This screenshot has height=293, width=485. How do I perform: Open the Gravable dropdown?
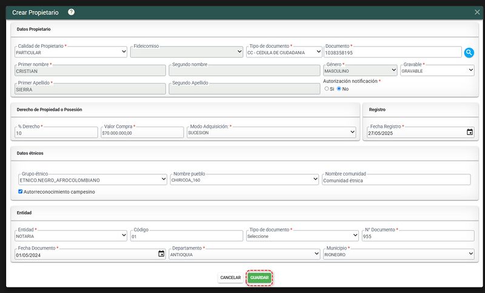point(437,70)
